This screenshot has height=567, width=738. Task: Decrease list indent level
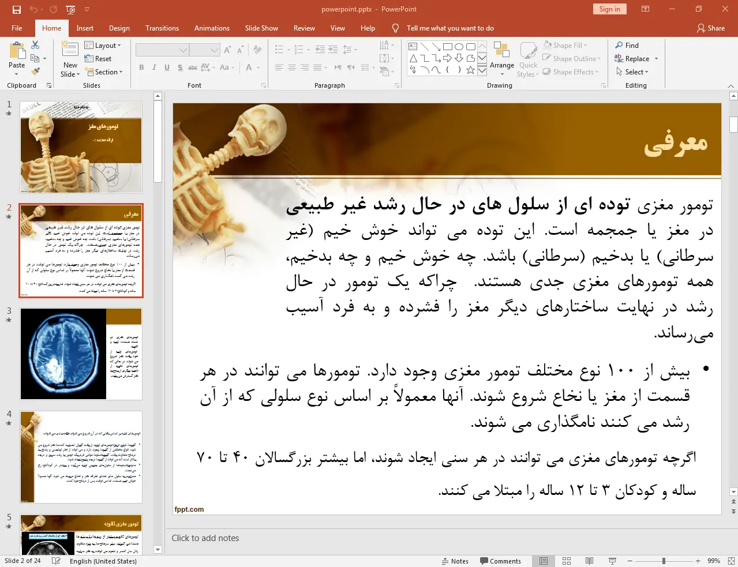[320, 50]
